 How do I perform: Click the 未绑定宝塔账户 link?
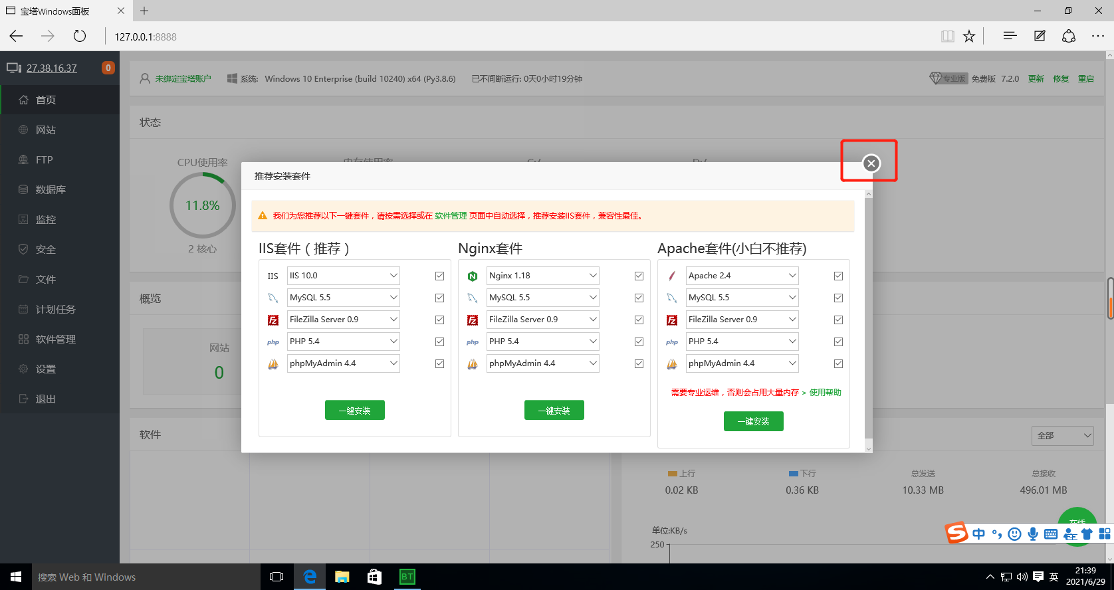click(x=183, y=78)
